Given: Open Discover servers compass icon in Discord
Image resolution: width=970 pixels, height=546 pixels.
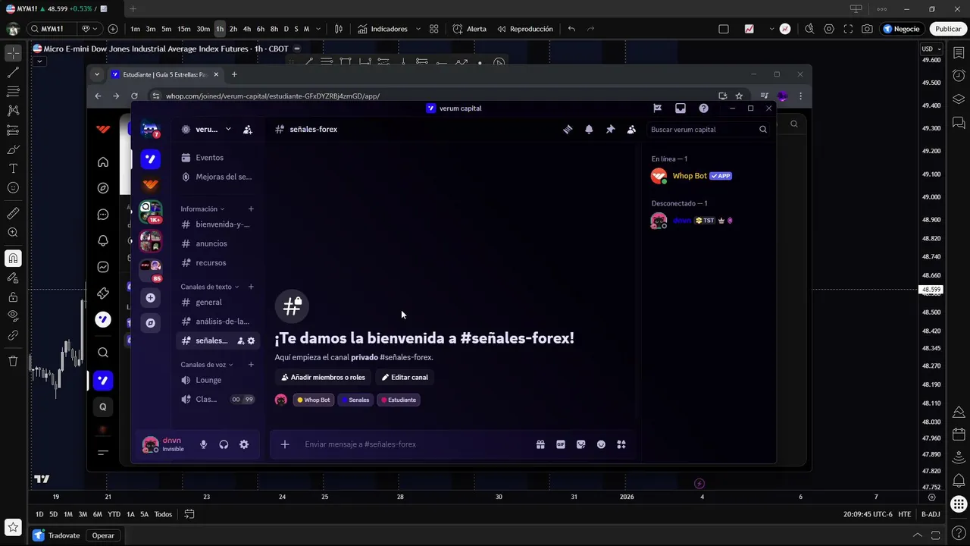Looking at the screenshot, I should pos(150,323).
